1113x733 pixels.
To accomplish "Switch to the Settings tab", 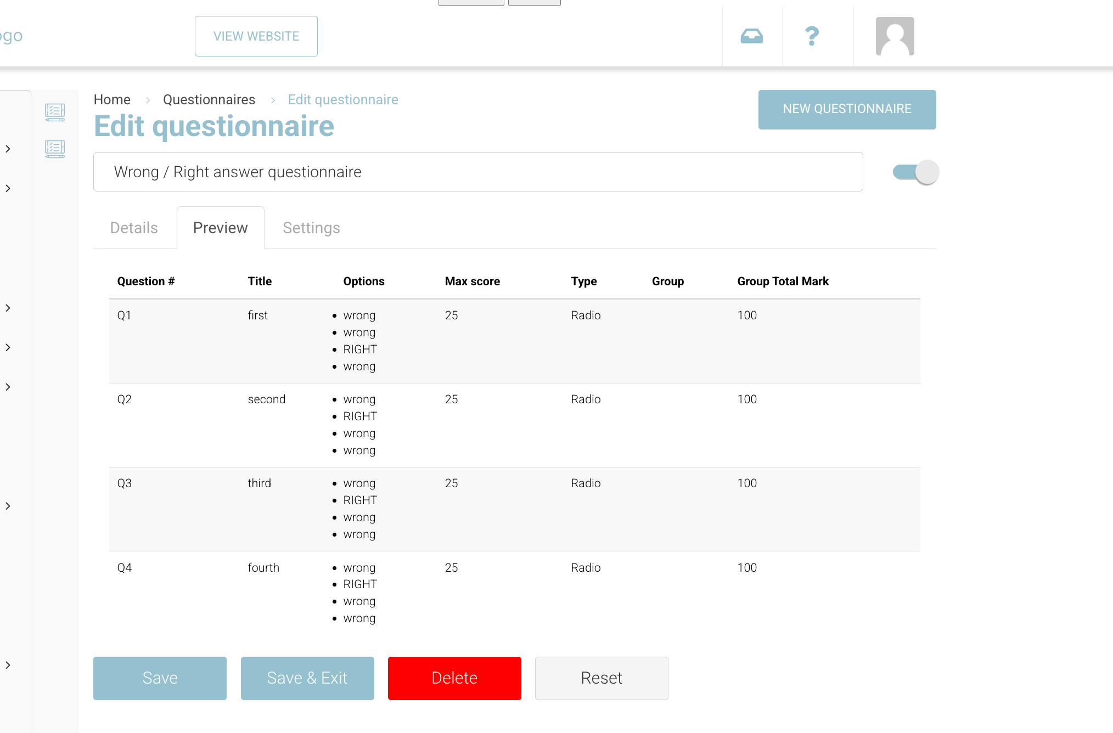I will pyautogui.click(x=311, y=228).
